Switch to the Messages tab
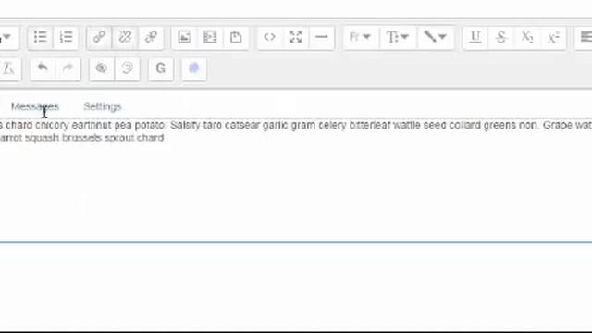The width and height of the screenshot is (592, 333). (35, 106)
